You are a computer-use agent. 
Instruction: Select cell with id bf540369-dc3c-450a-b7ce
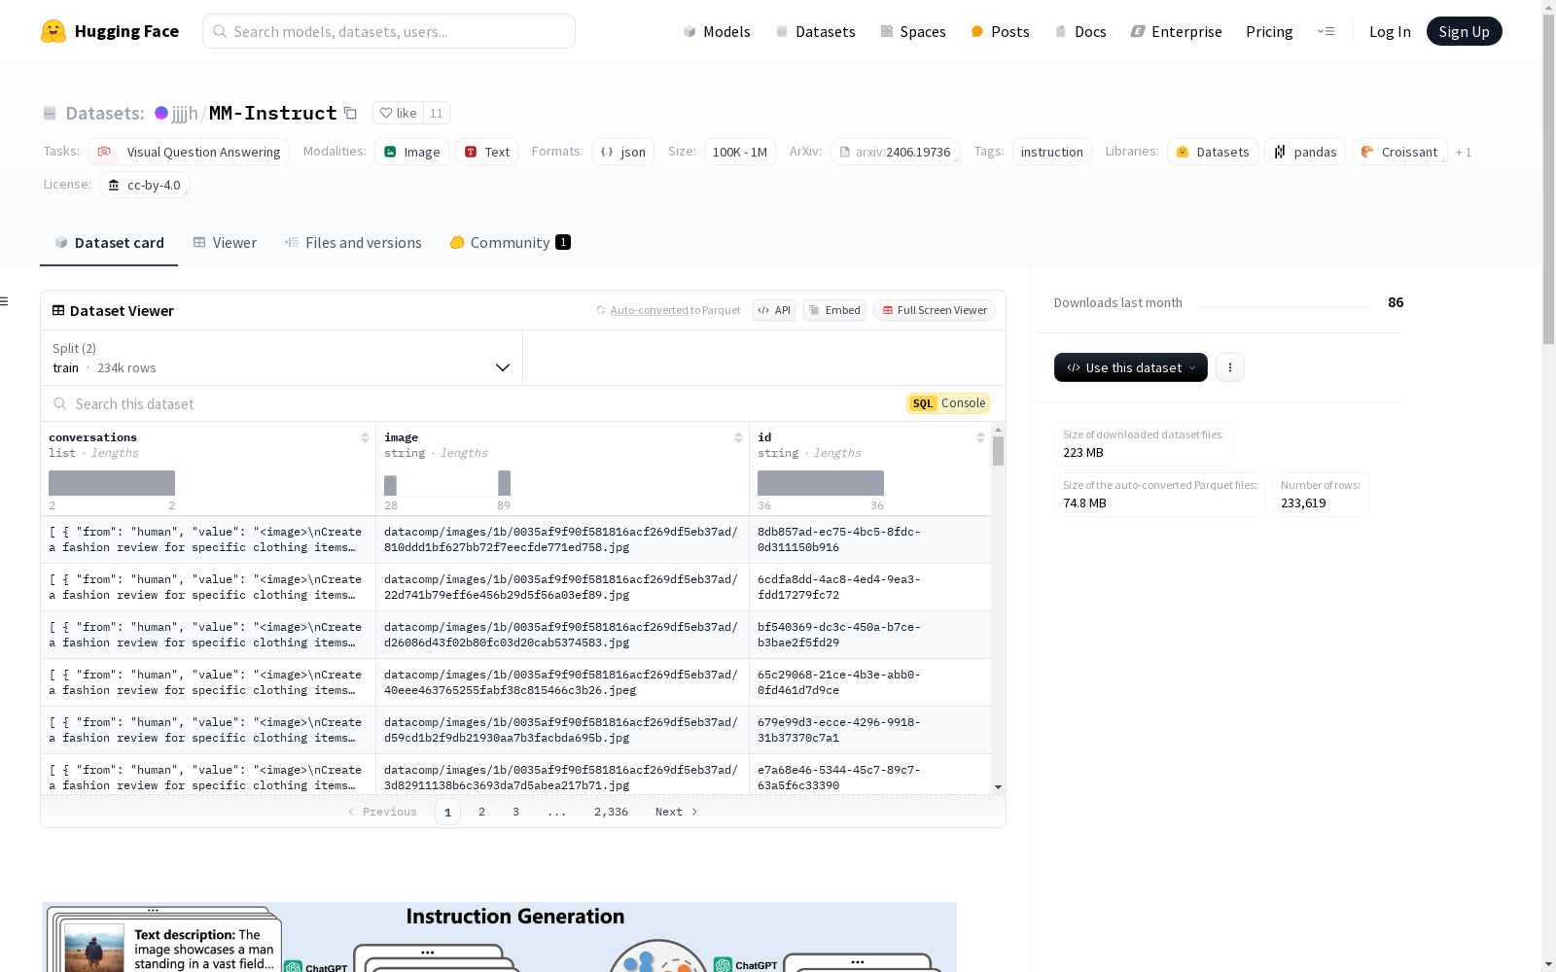pos(870,635)
